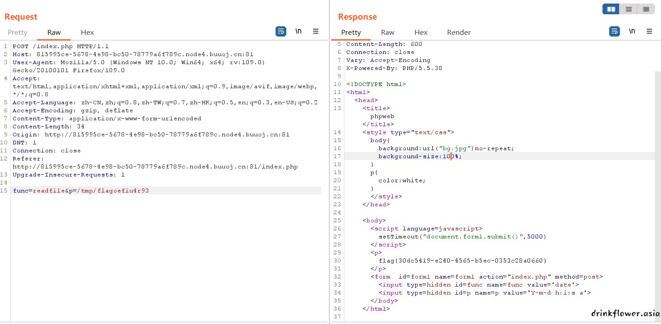
Task: Click the Request panel heading
Action: point(21,17)
